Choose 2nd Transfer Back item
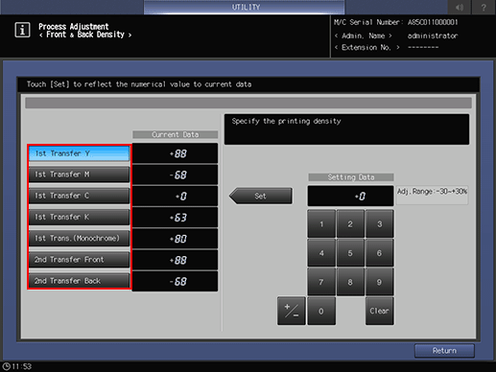496x372 pixels. coord(79,281)
